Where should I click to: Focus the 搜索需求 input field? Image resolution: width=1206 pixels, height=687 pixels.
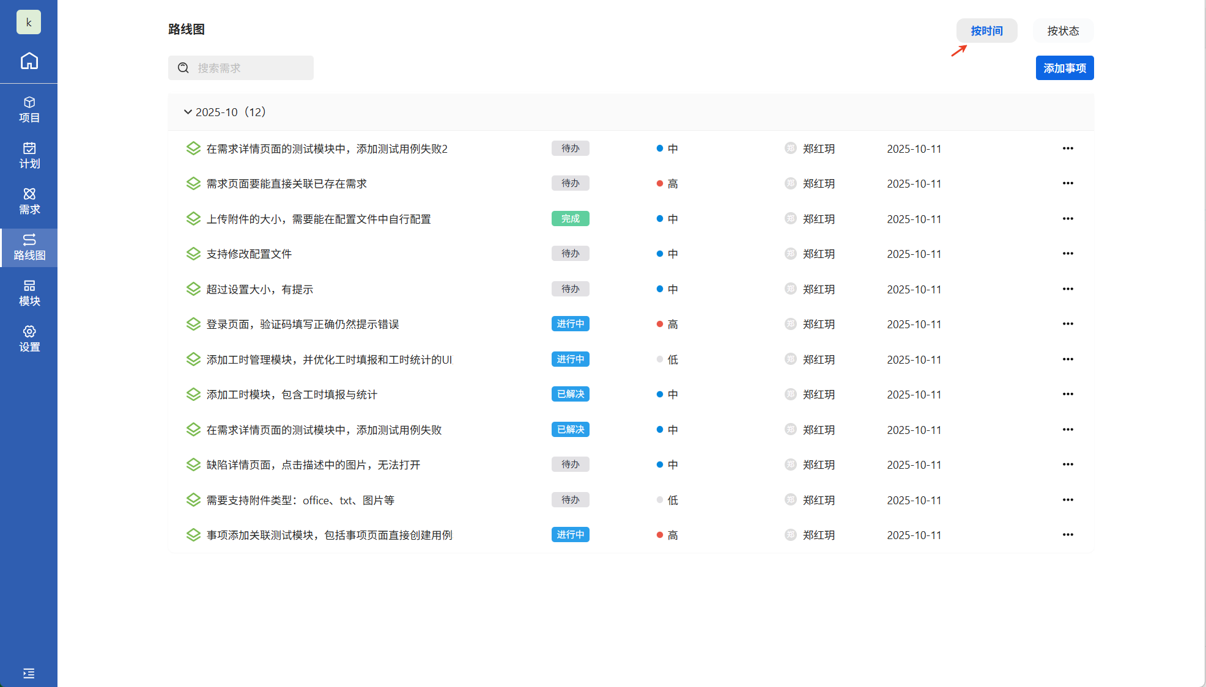[x=251, y=68]
